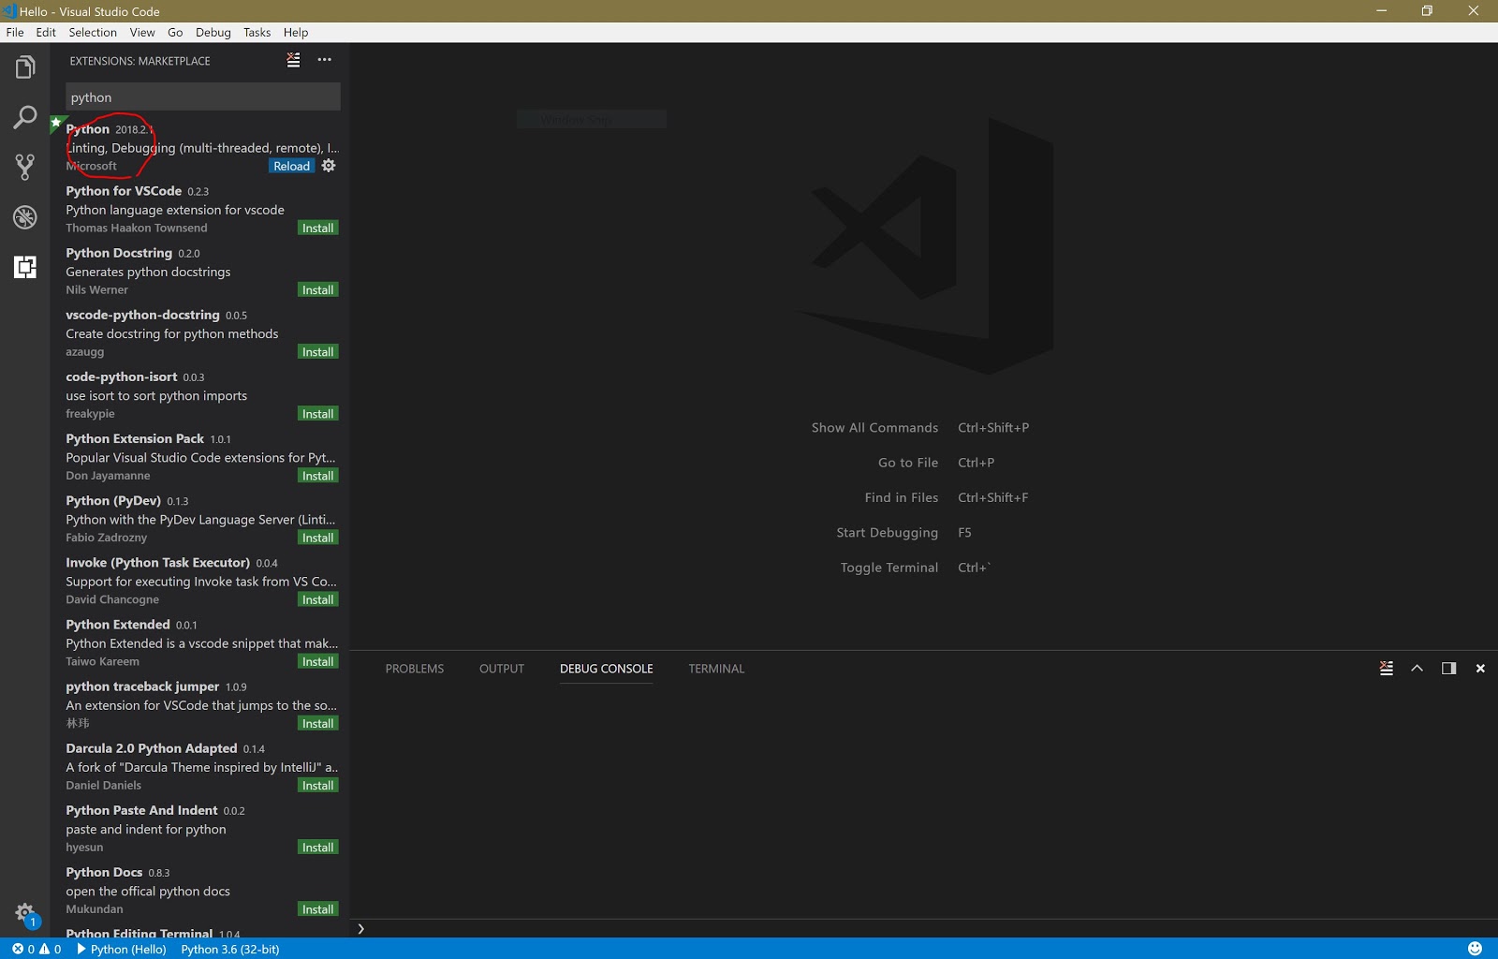Install Python Paste And Indent extension

(x=318, y=847)
